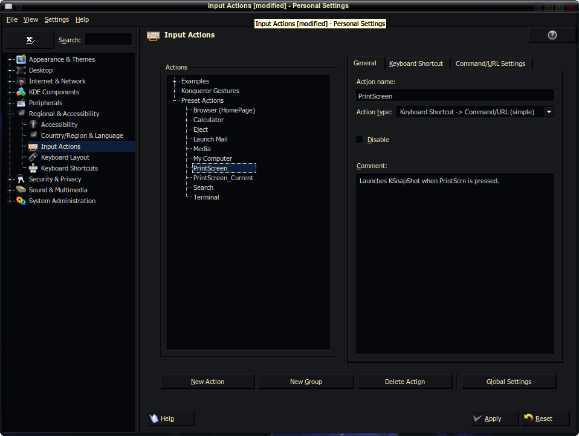Expand the System Administration node
Image resolution: width=579 pixels, height=436 pixels.
(x=10, y=201)
